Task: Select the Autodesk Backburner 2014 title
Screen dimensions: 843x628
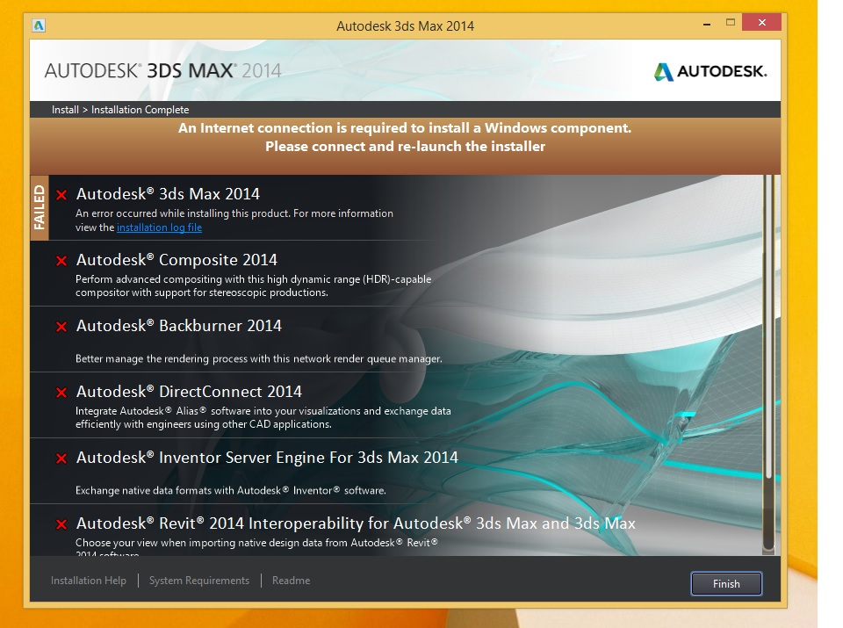Action: 178,326
